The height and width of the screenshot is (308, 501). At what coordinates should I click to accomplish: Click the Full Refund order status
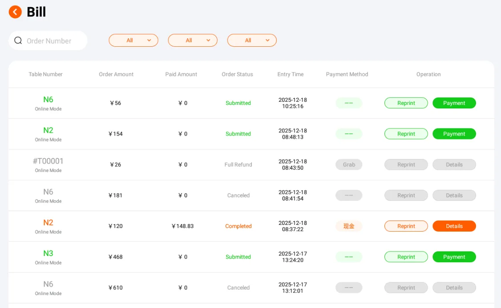[x=238, y=165]
